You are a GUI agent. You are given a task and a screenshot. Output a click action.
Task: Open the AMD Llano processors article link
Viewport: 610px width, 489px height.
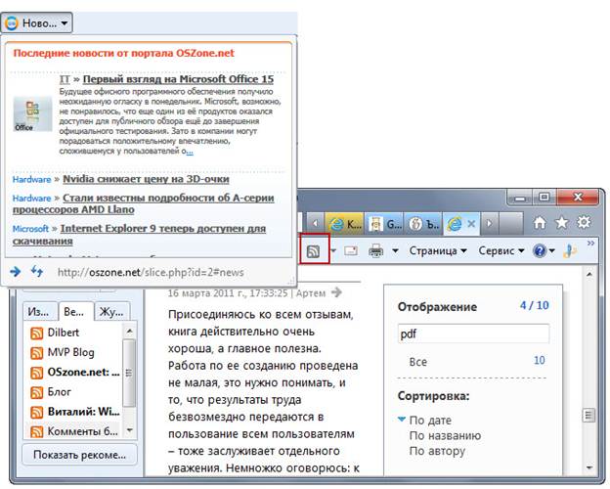click(x=143, y=203)
